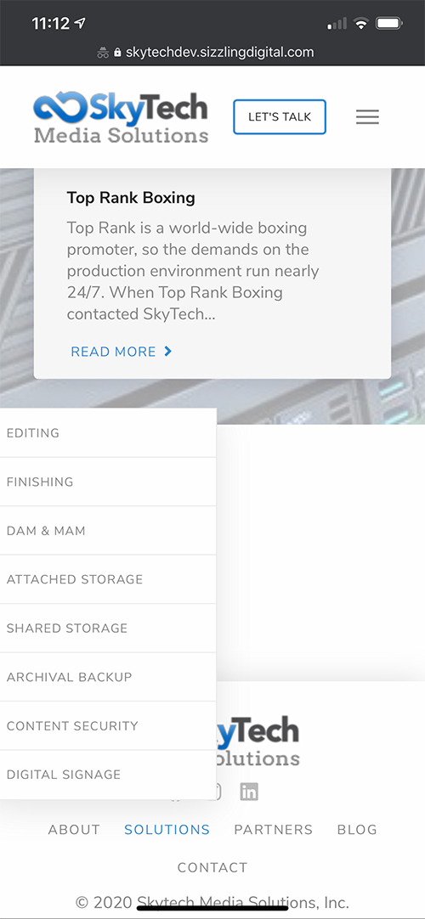Screen dimensions: 425x919
Task: Select DIGITAL SIGNAGE menu item
Action: 108,775
